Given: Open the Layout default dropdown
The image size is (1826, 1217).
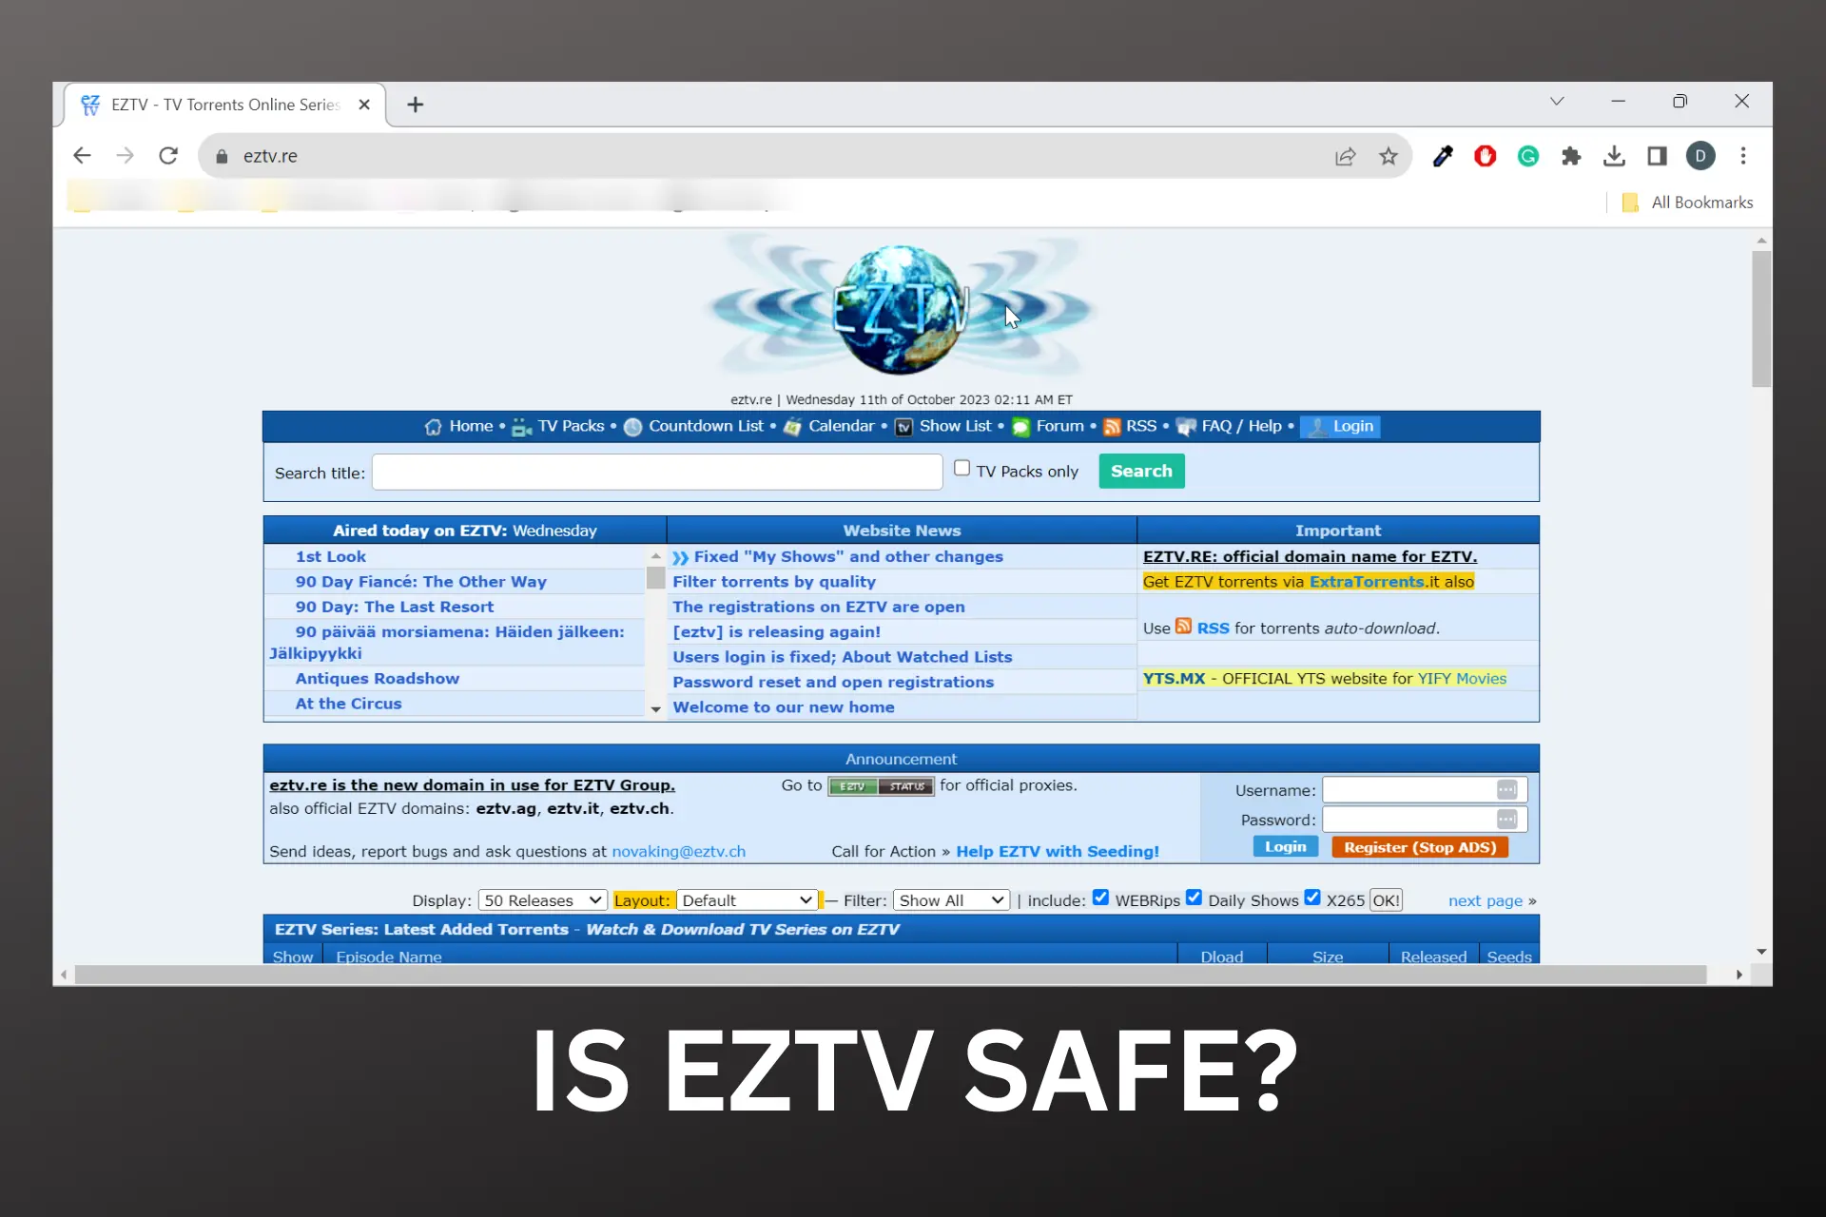Looking at the screenshot, I should tap(746, 900).
